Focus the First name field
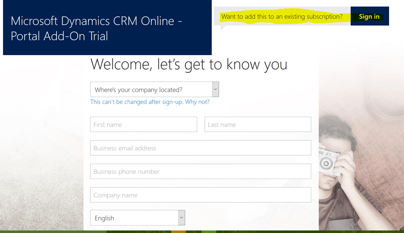Viewport: 404px width, 233px height. [144, 124]
